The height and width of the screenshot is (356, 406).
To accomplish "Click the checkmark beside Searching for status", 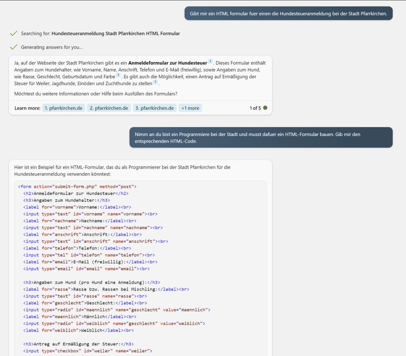I will pos(14,33).
